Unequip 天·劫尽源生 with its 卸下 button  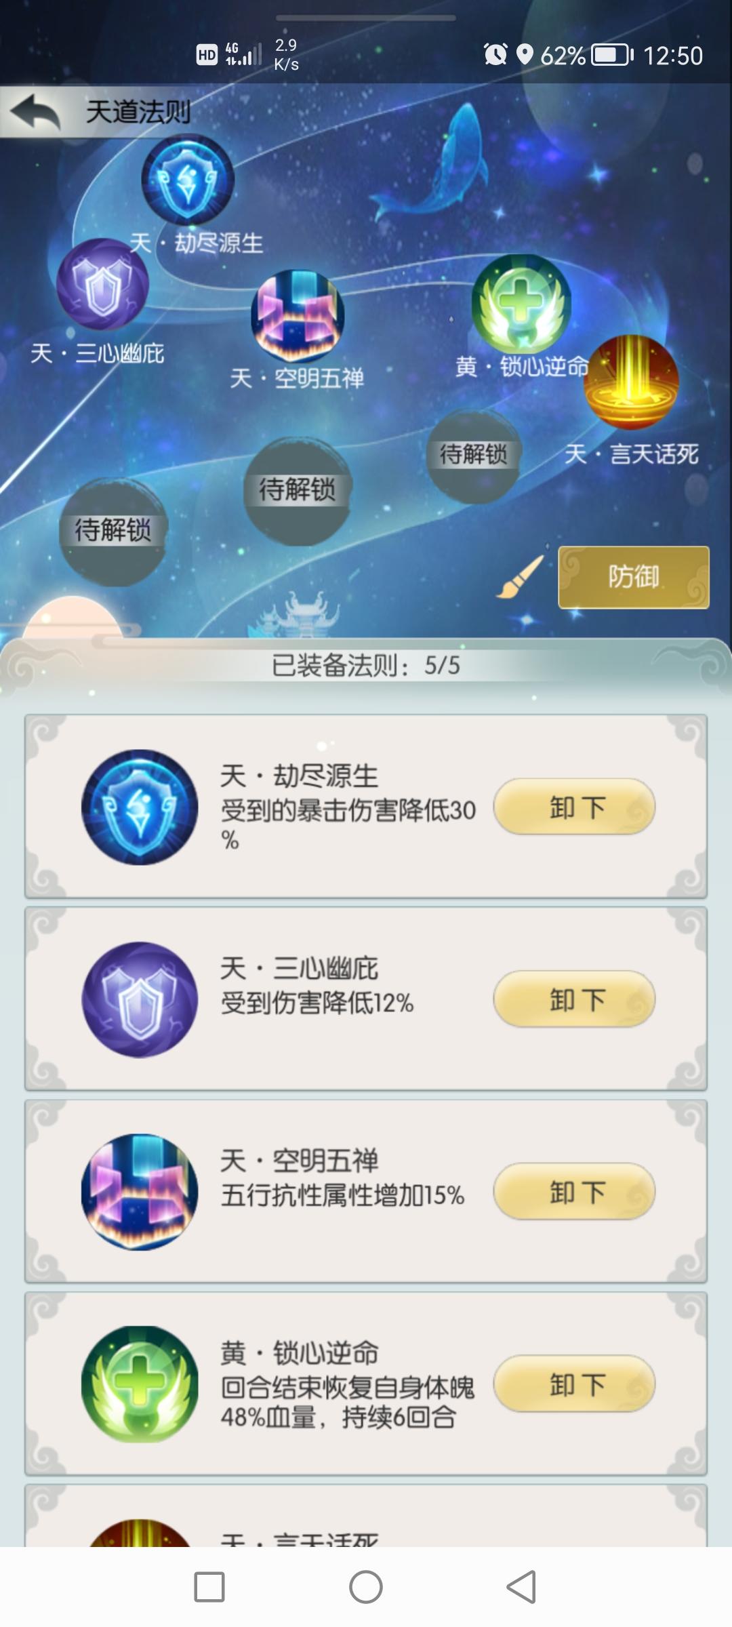[x=574, y=807]
